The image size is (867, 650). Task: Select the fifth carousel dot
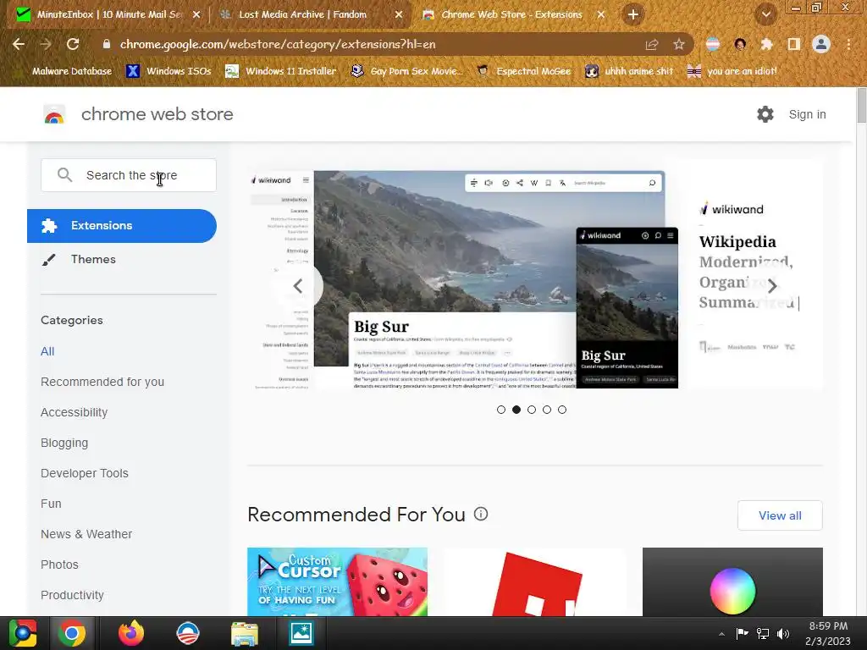(562, 410)
